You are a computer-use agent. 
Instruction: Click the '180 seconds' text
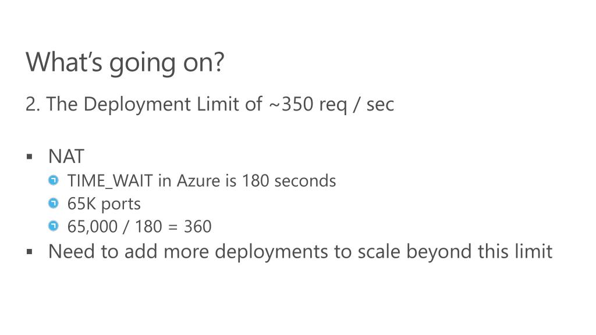[x=289, y=180]
